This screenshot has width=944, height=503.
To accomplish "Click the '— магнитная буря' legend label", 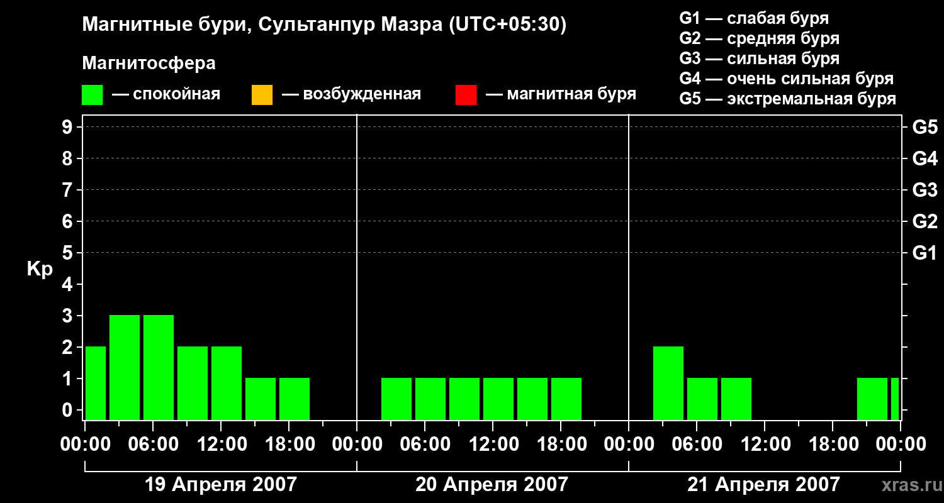I will coord(561,95).
